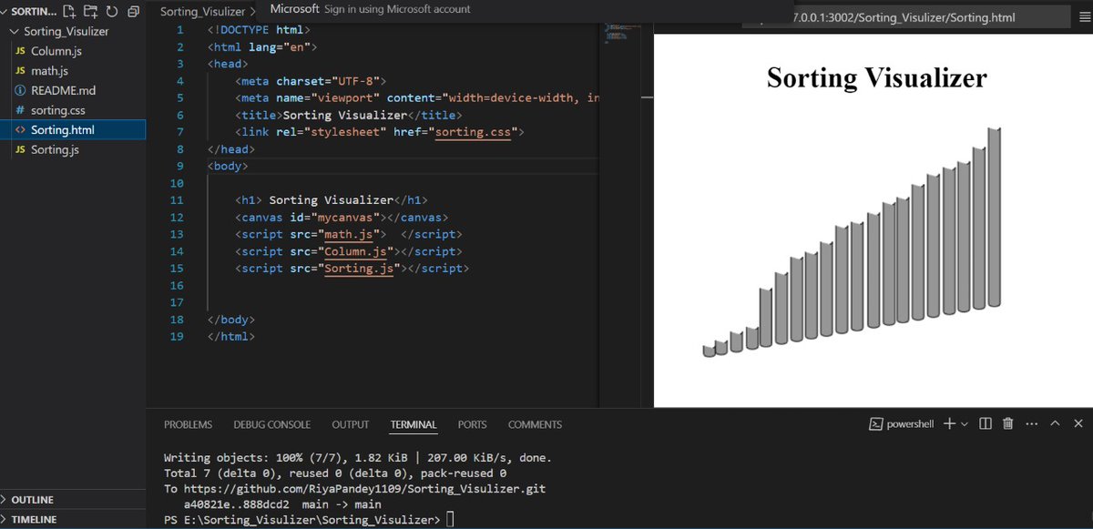The width and height of the screenshot is (1093, 529).
Task: Click the body tag on line 9
Action: (227, 166)
